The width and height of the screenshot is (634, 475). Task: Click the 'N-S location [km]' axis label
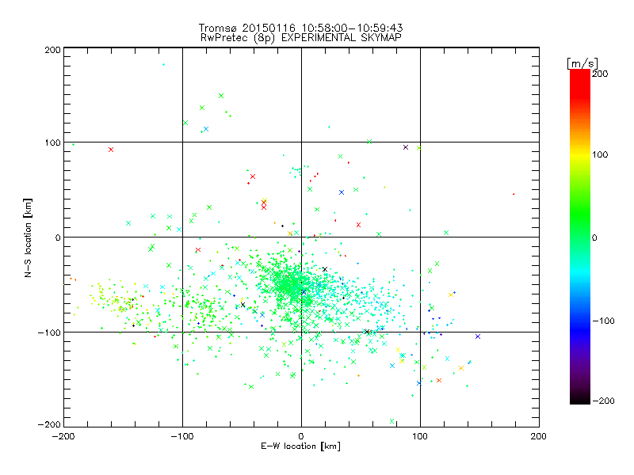28,238
